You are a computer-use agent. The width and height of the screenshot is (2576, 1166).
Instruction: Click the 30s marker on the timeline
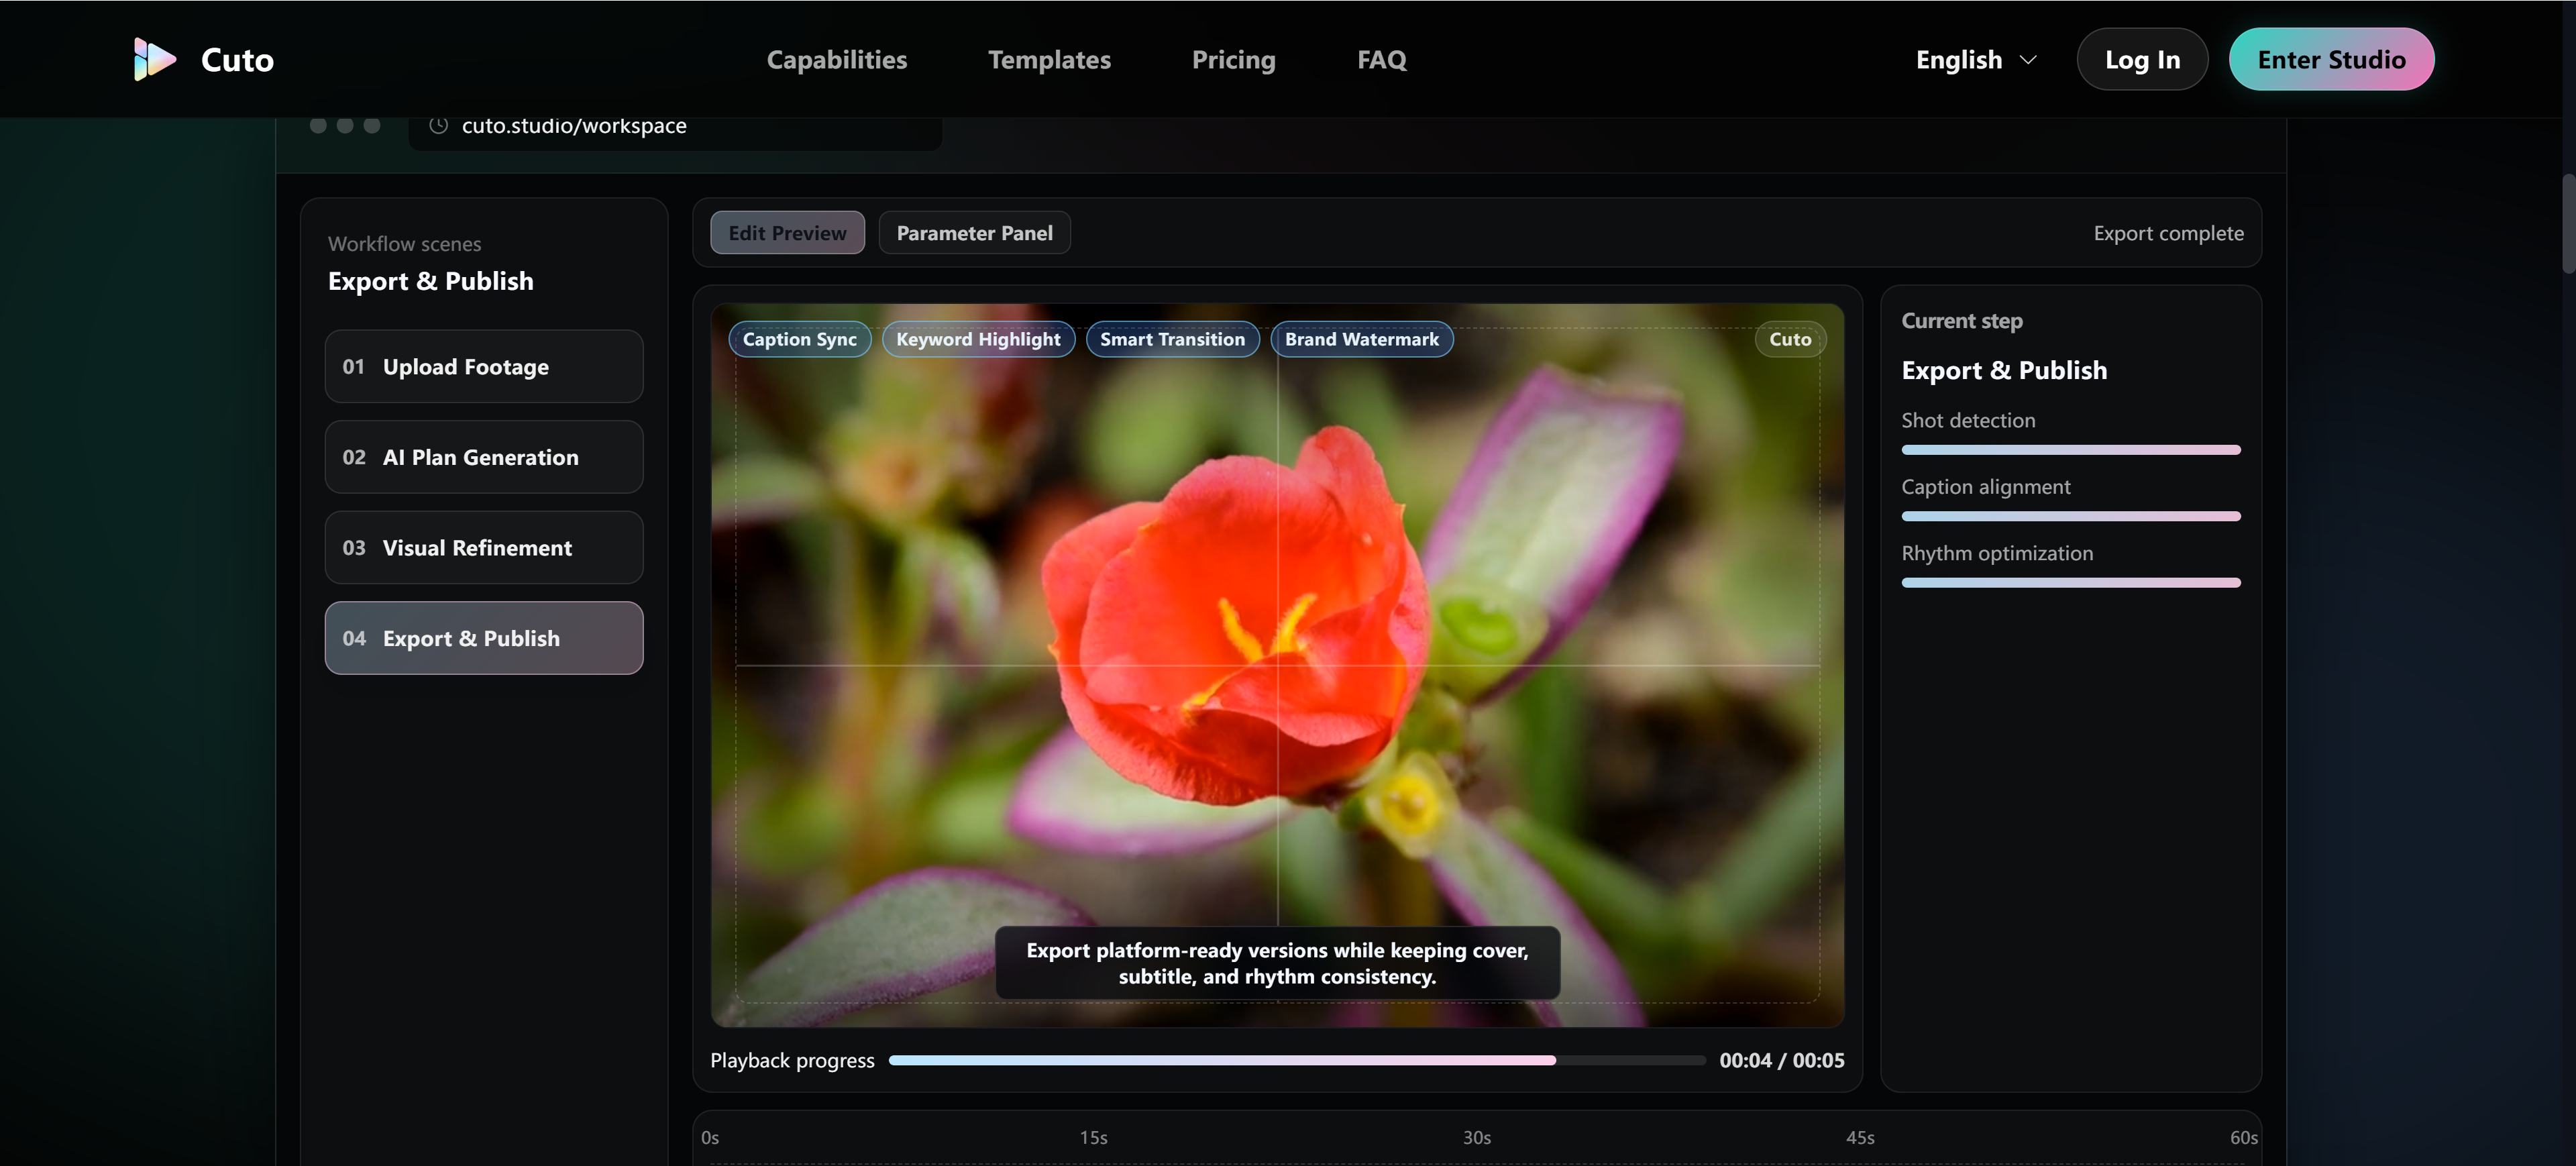click(x=1476, y=1137)
